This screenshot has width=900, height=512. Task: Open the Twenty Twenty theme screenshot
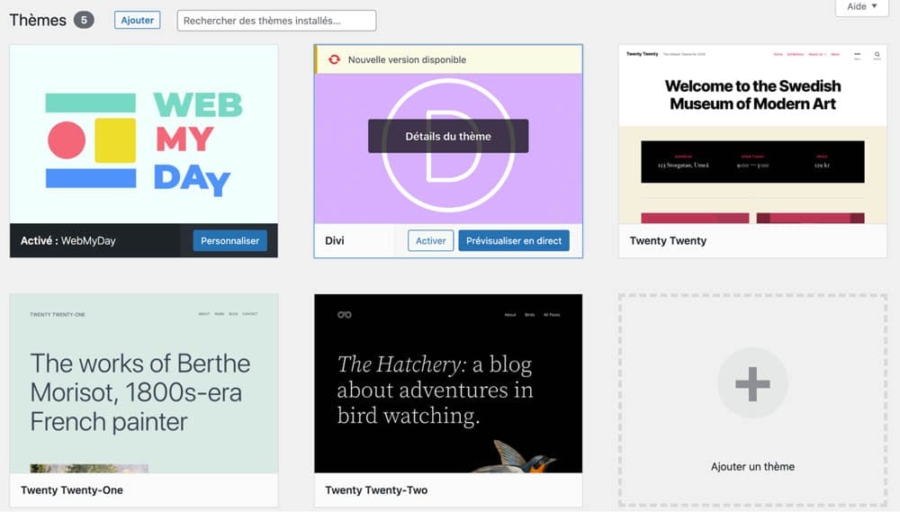coord(752,135)
